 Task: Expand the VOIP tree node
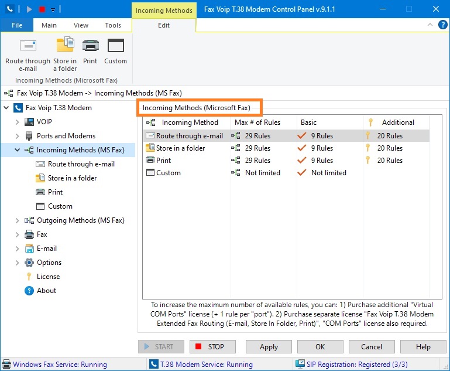click(17, 122)
